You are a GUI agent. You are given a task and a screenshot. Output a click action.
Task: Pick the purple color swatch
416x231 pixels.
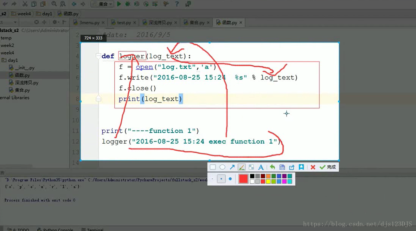[284, 176]
